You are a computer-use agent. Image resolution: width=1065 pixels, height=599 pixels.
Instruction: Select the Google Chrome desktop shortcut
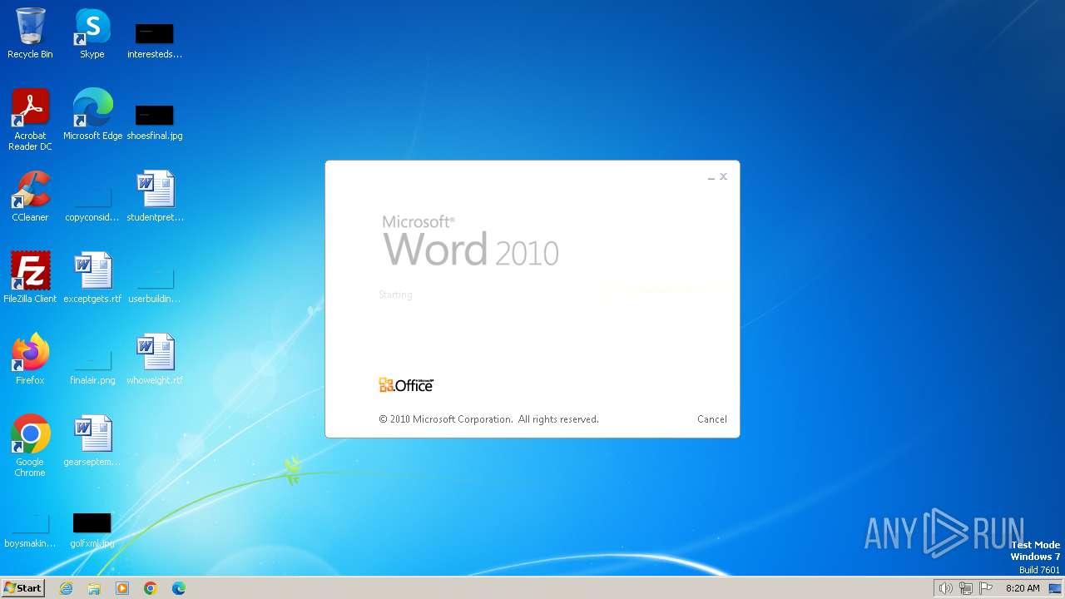tap(30, 446)
